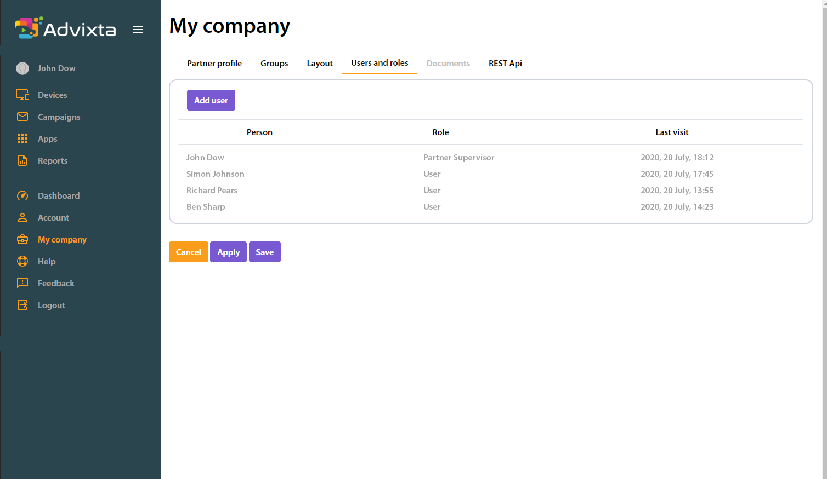Click the Role column header

(x=440, y=132)
